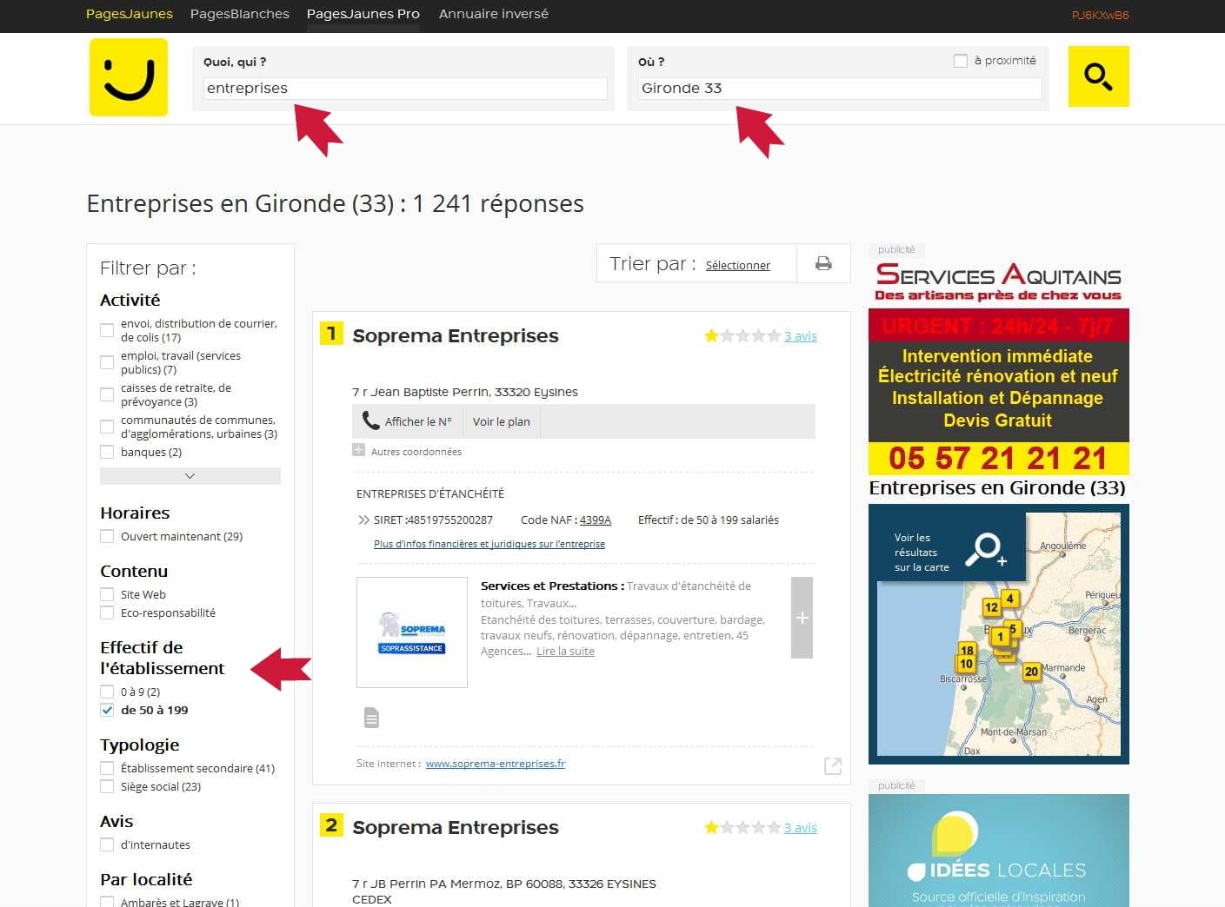Click the PagesJaunes smiley logo
This screenshot has width=1225, height=907.
pyautogui.click(x=129, y=77)
